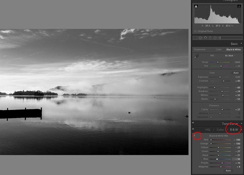This screenshot has height=175, width=244.
Task: Activate the Black & White Mix targeted adjustment tool
Action: [194, 135]
